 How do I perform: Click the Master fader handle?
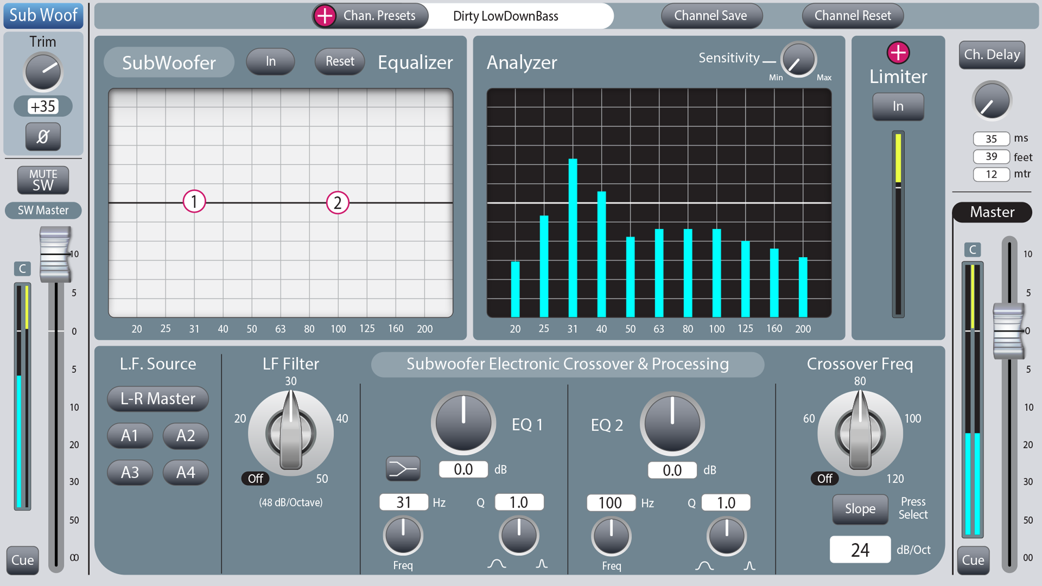pyautogui.click(x=1009, y=331)
